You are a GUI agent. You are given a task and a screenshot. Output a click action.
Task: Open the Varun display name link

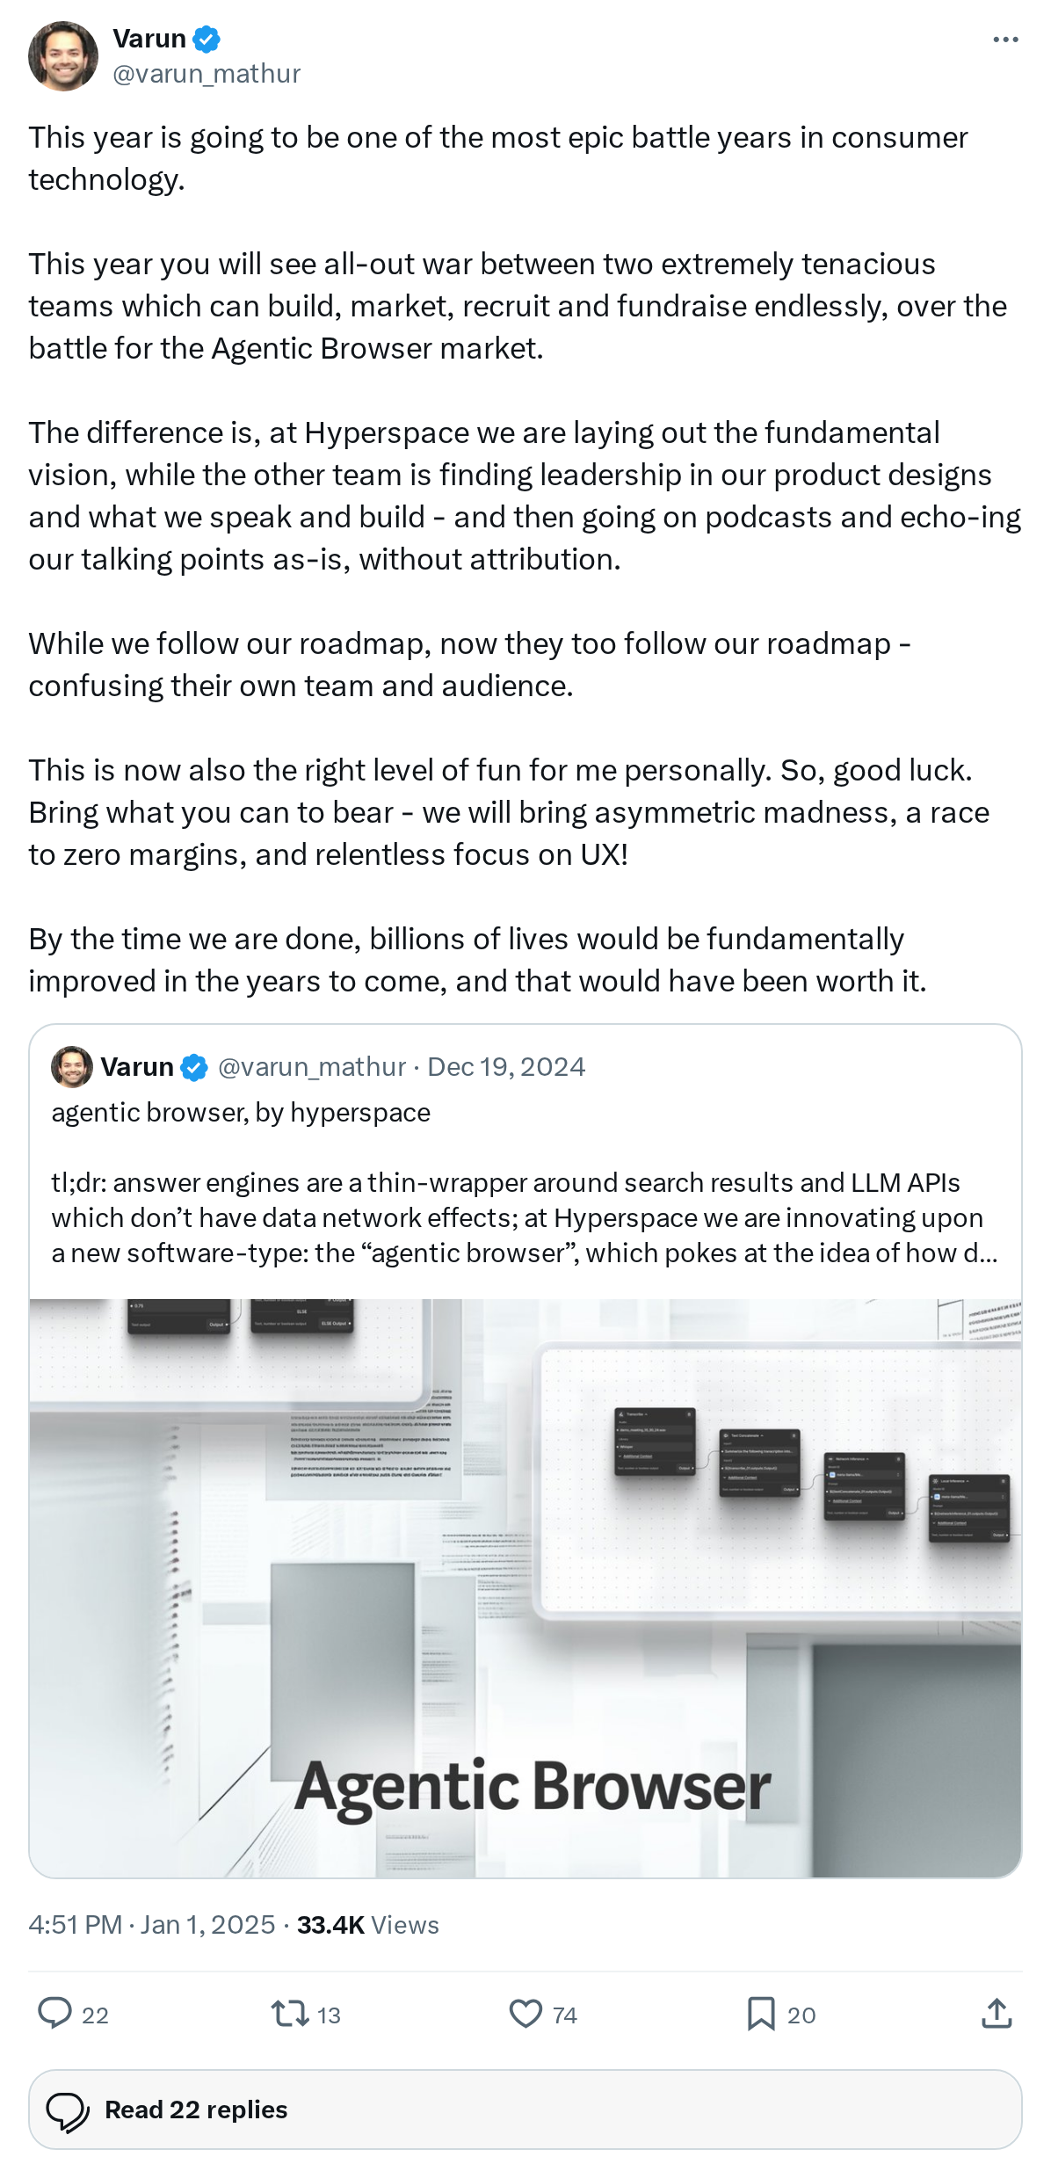[x=149, y=39]
